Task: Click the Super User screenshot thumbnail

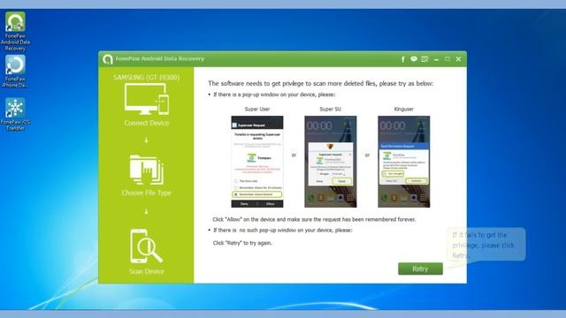Action: click(257, 162)
